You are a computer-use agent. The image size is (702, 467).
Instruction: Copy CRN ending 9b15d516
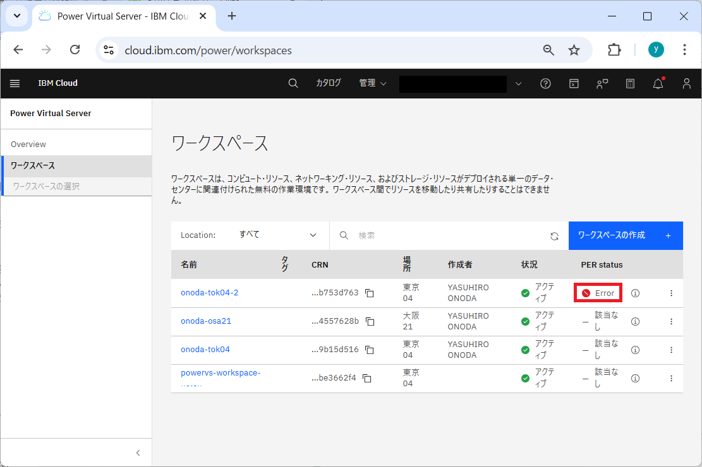pyautogui.click(x=370, y=350)
